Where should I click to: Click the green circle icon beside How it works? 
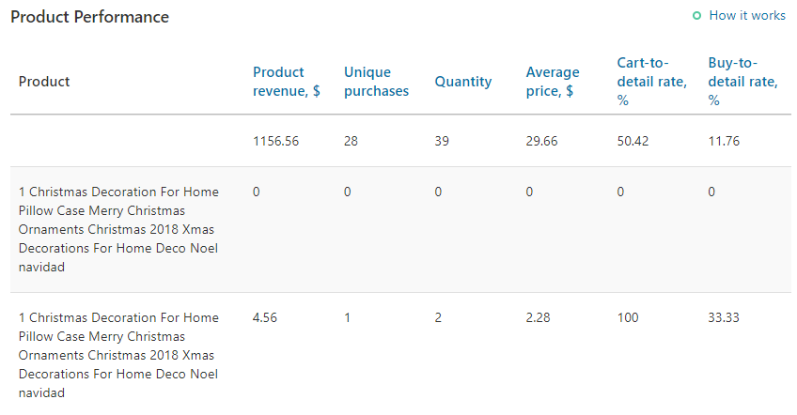point(696,16)
